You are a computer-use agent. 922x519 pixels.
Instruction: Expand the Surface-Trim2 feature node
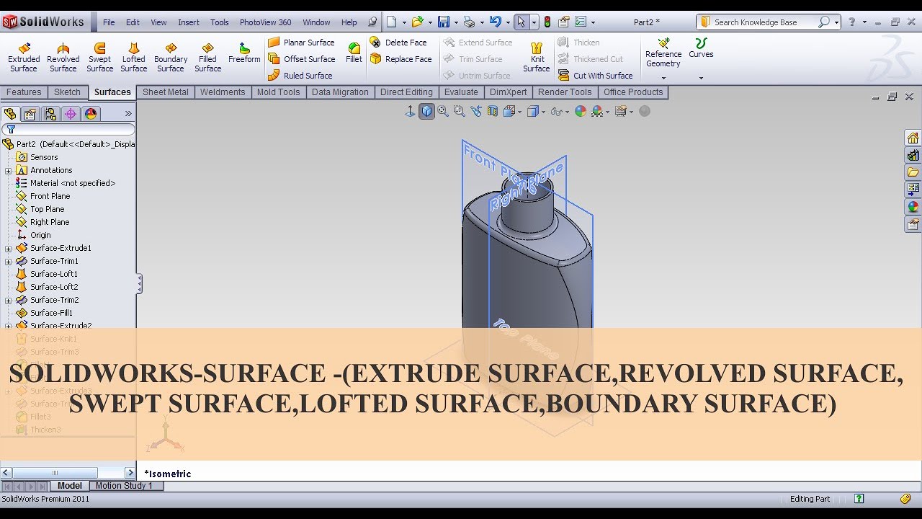tap(9, 301)
